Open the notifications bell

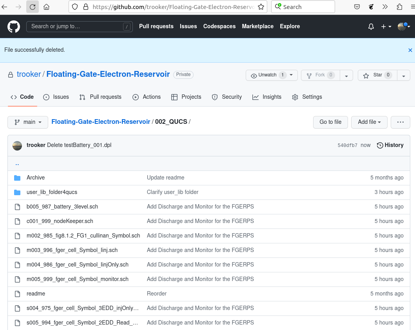(x=371, y=27)
